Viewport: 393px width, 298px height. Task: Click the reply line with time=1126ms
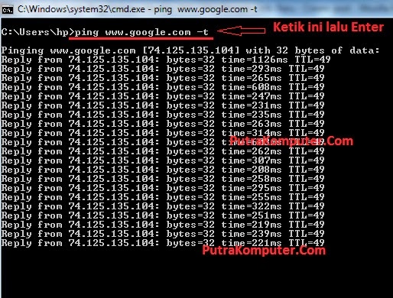(166, 60)
